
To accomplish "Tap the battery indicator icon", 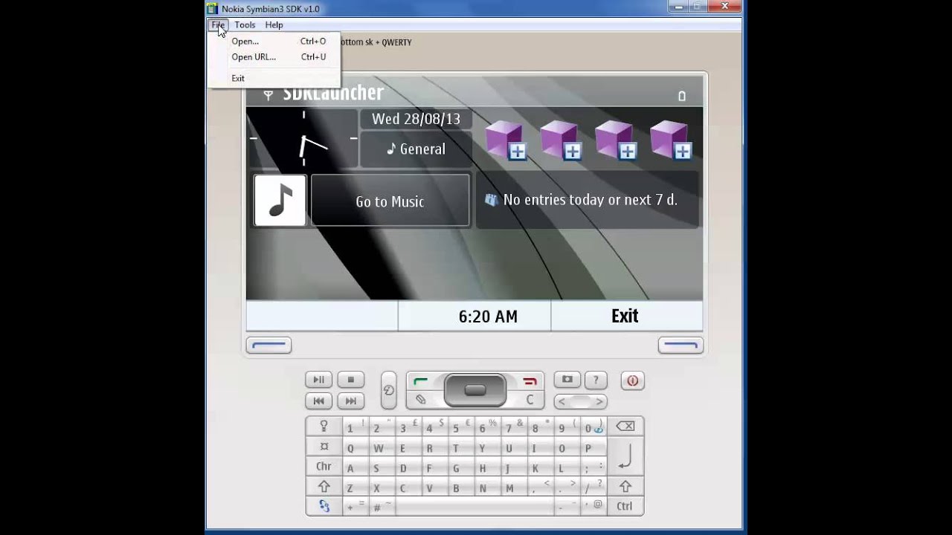I will tap(681, 96).
